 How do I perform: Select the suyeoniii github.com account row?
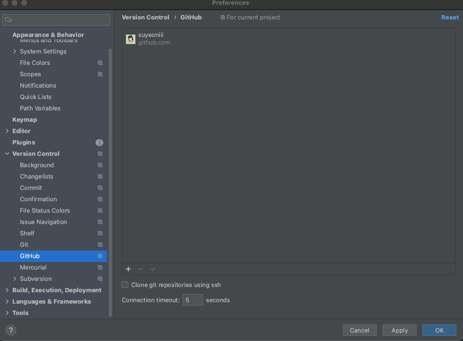point(288,39)
